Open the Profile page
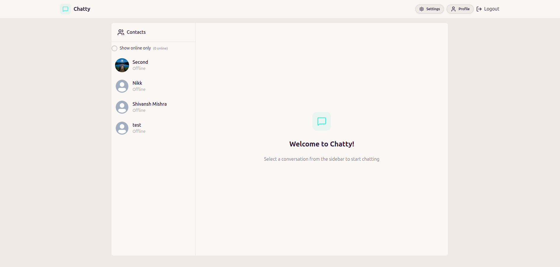The width and height of the screenshot is (560, 267). [x=460, y=9]
